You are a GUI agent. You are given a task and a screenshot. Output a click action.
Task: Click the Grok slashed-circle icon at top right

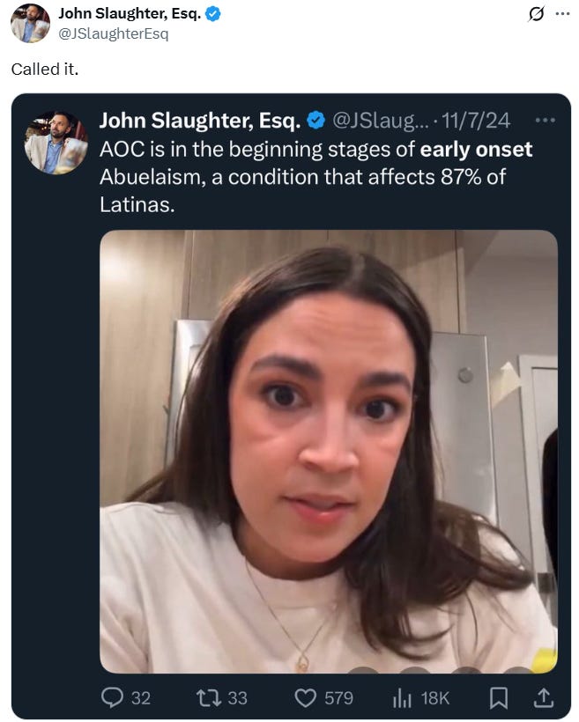(x=536, y=14)
